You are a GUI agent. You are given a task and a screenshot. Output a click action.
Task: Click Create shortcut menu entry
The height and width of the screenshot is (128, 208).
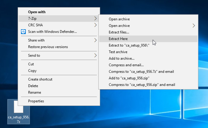click(40, 79)
